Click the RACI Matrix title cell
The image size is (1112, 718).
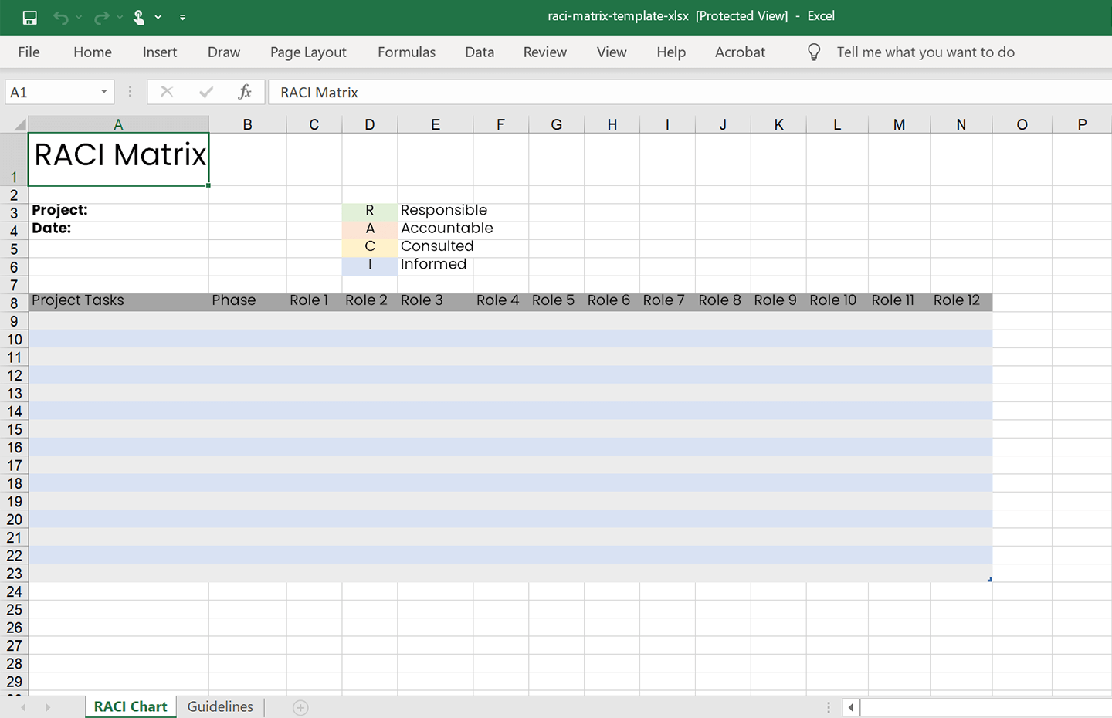tap(118, 159)
